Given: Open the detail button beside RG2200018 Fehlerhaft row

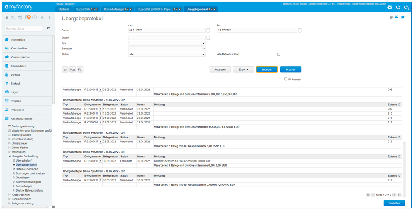Looking at the screenshot, I should coord(100,161).
